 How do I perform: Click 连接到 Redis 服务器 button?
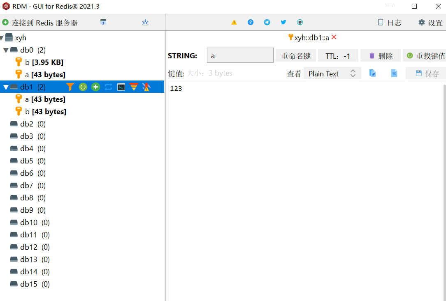tap(40, 23)
